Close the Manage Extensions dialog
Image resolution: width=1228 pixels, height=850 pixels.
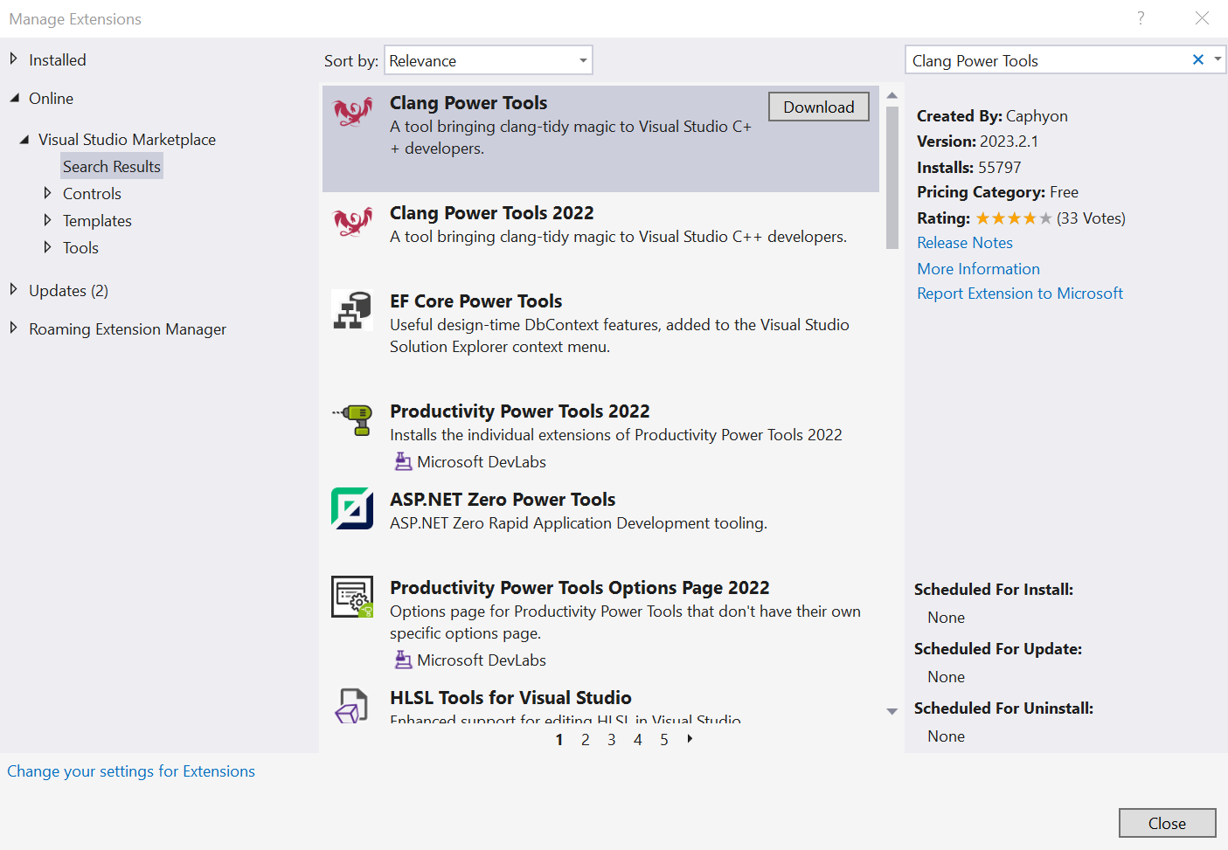pos(1167,823)
